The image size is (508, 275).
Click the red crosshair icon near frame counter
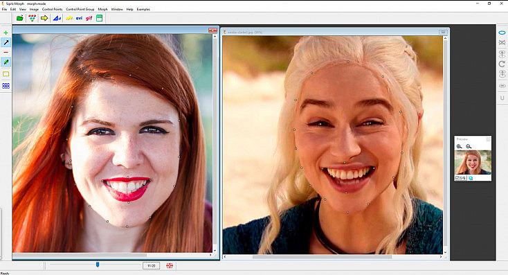pyautogui.click(x=170, y=265)
